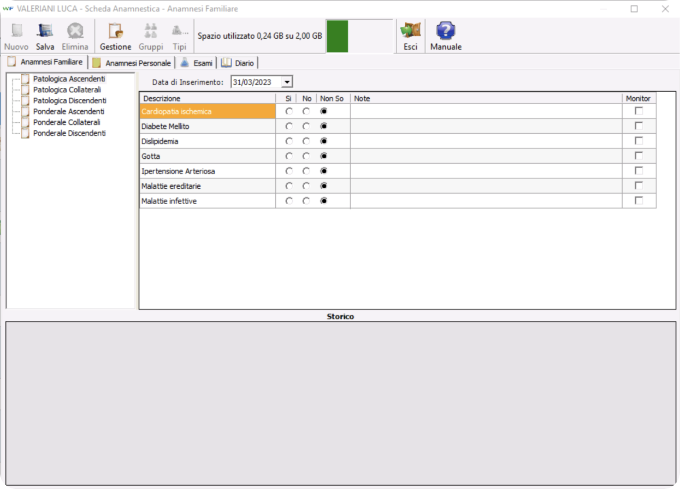Select Ponderale Collaterali in the tree
The height and width of the screenshot is (489, 680).
[67, 122]
